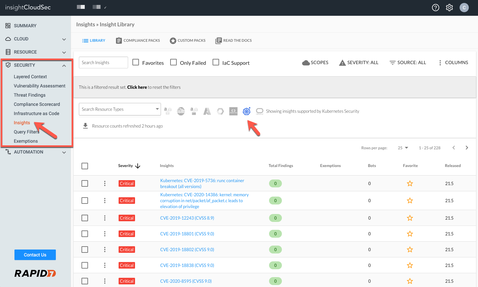Star CVE-2019-18802 as favorite
The image size is (478, 287).
(410, 250)
